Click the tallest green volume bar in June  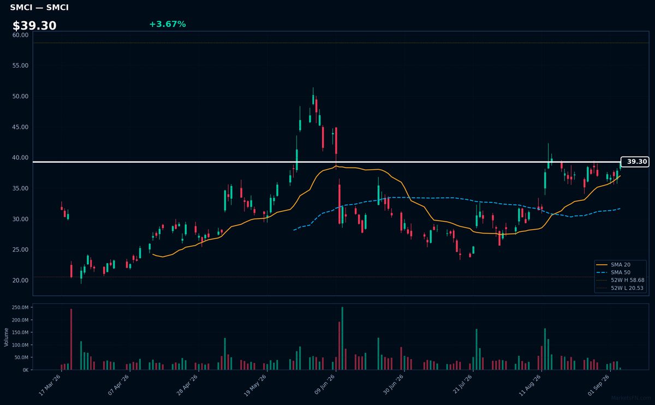342,338
